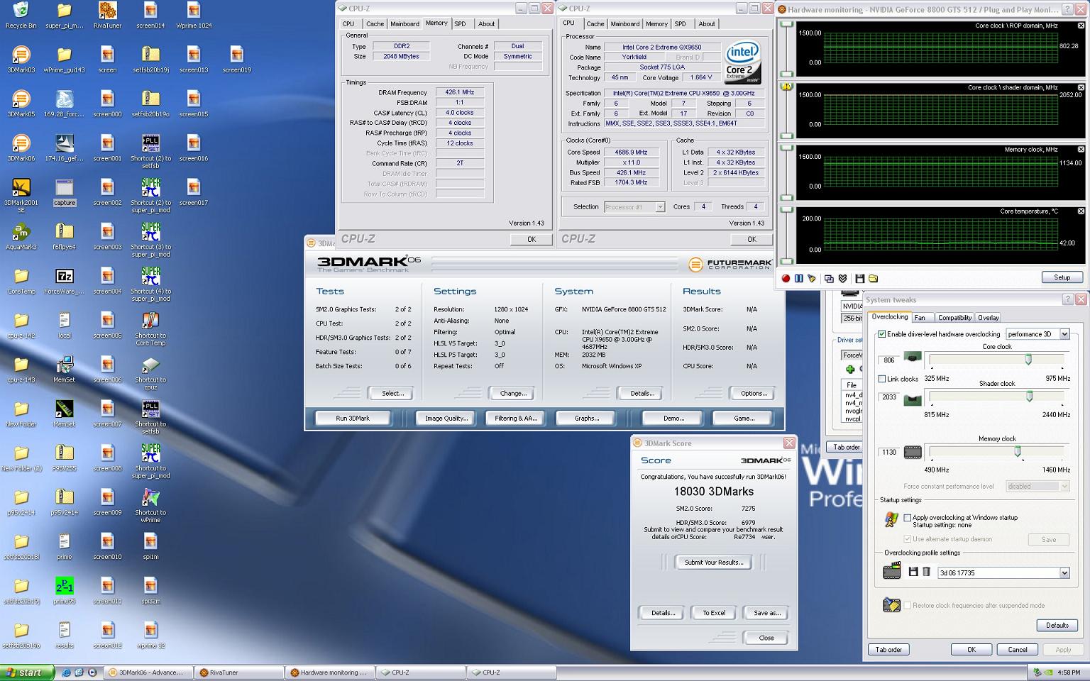Switch to the Compatibility tab in System tweaks
This screenshot has width=1090, height=681.
tap(954, 318)
